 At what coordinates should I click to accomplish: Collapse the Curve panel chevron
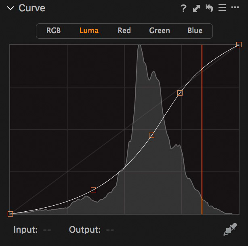11,8
